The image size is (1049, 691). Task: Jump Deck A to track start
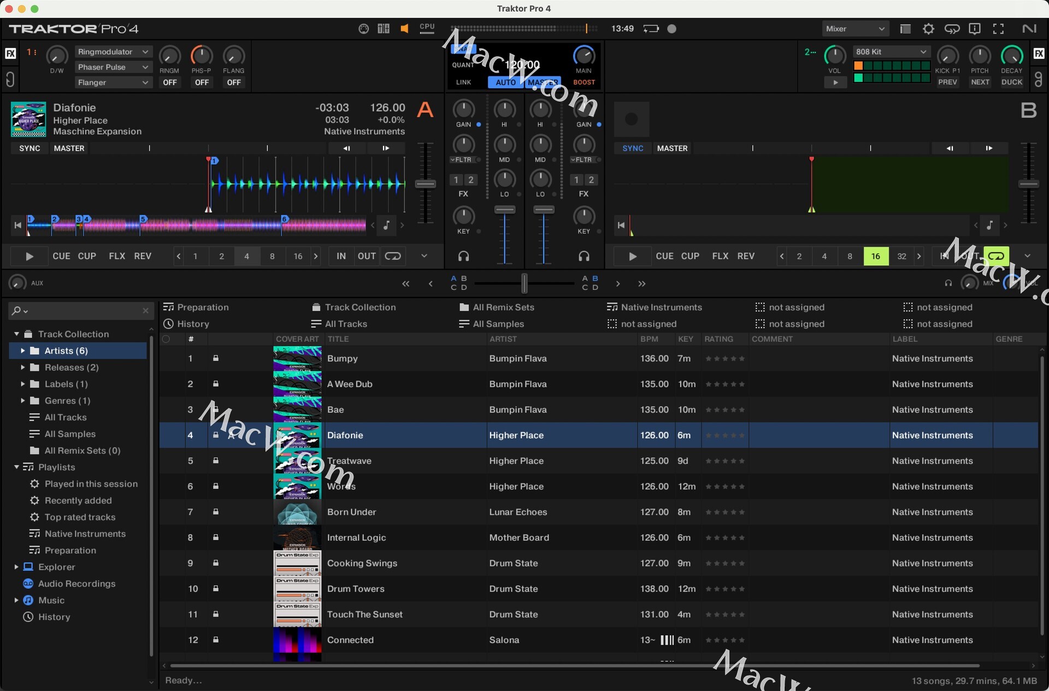click(x=17, y=225)
